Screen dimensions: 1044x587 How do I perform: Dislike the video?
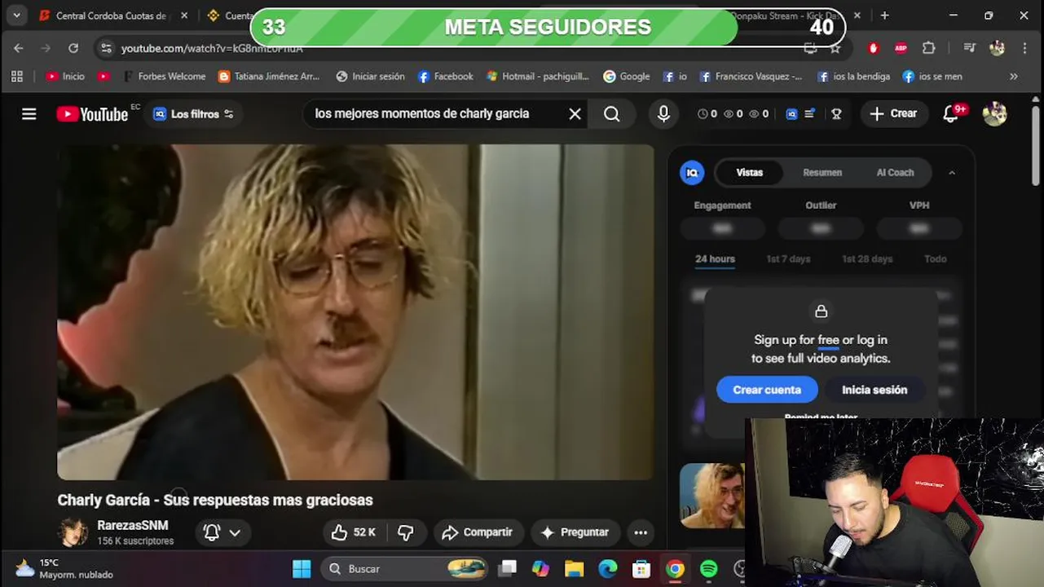[x=405, y=532]
